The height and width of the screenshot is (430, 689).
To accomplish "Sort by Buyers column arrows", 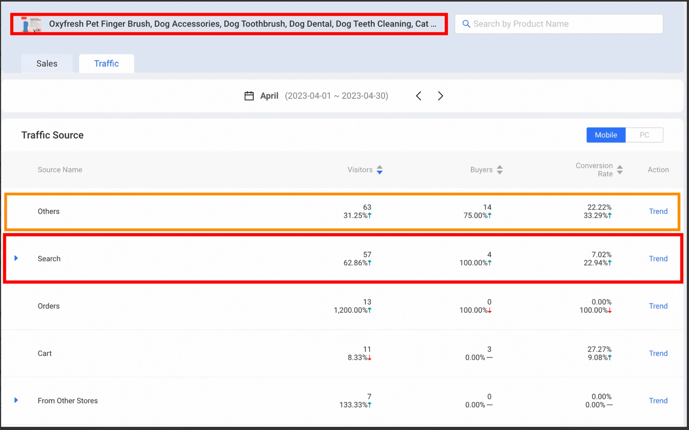I will click(x=500, y=170).
